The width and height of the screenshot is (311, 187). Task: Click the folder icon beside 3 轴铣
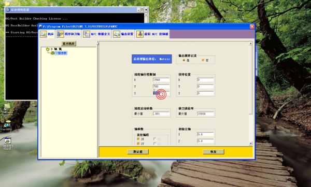pos(48,49)
